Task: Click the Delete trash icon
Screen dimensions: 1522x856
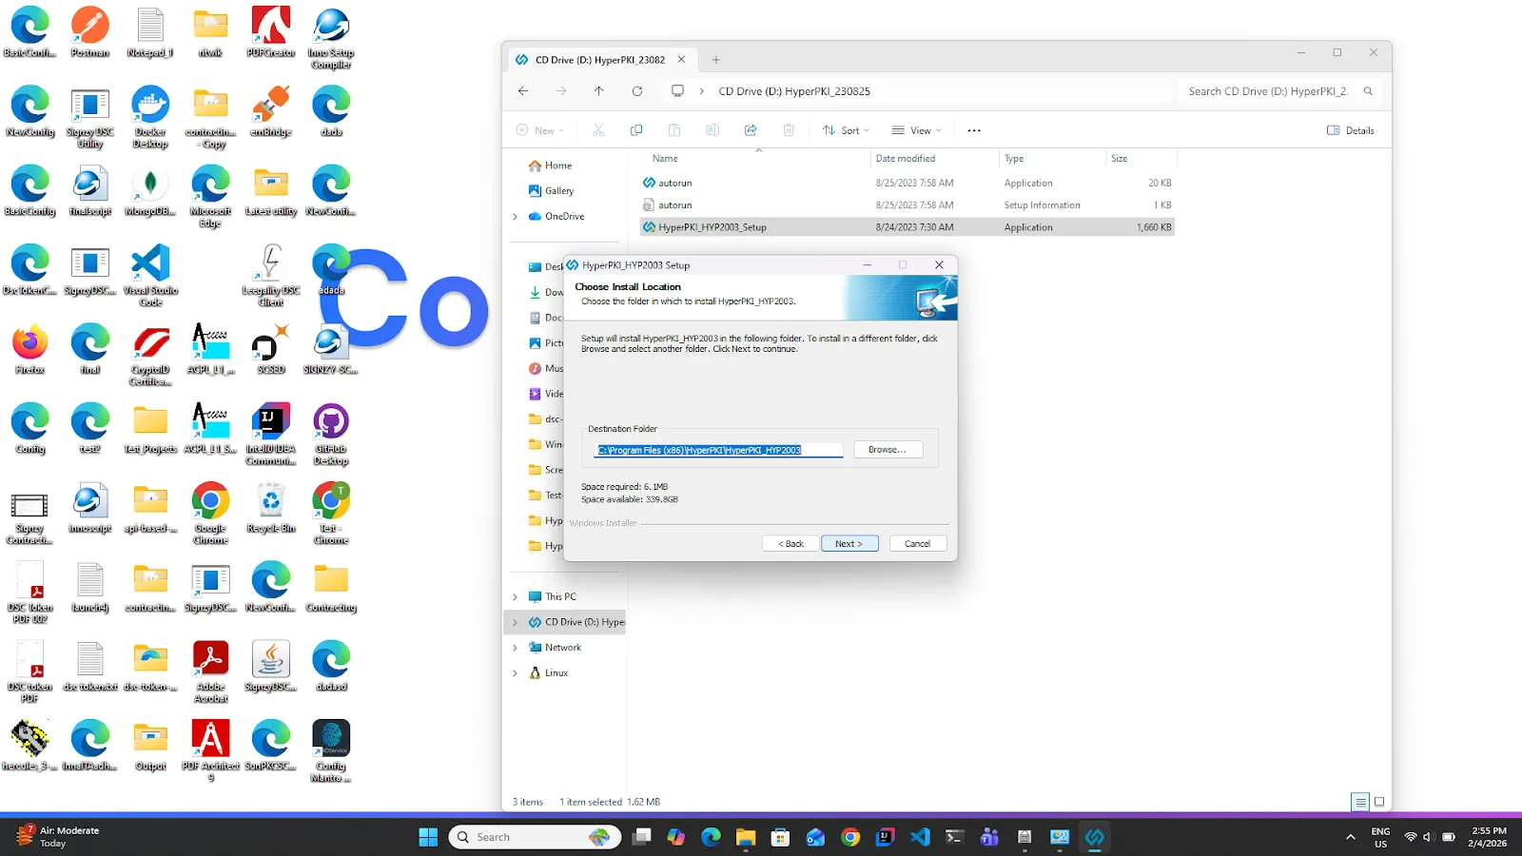Action: (x=789, y=130)
